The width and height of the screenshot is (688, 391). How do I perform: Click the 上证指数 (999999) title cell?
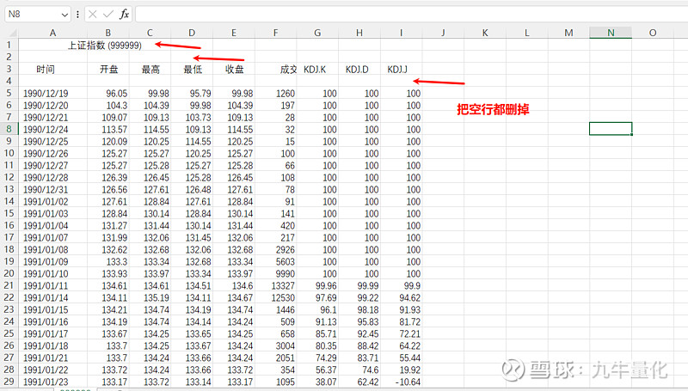[104, 46]
